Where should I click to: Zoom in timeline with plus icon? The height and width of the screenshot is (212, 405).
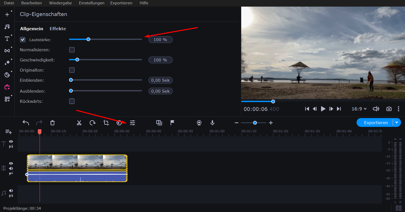pyautogui.click(x=271, y=123)
